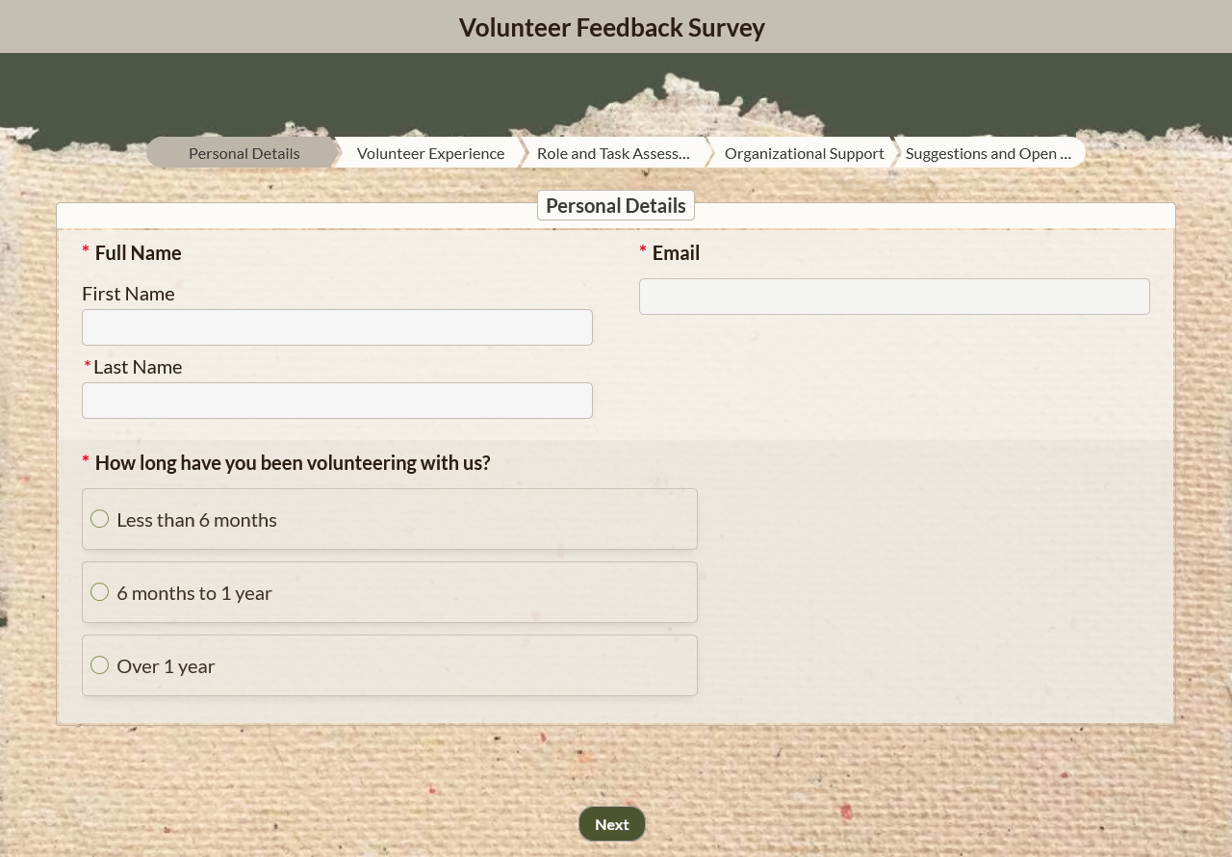Click inside the First Name field
Viewport: 1232px width, 857px height.
[x=337, y=327]
